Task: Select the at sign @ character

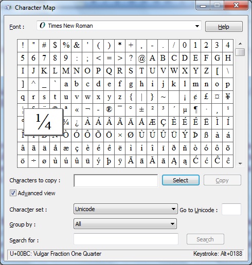Action: pyautogui.click(x=141, y=59)
